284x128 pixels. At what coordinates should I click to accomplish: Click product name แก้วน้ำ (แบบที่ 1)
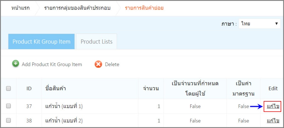(x=64, y=106)
